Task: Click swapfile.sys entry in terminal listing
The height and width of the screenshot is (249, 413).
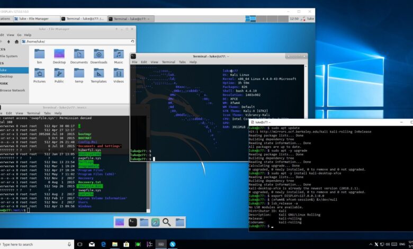Action: (x=89, y=190)
